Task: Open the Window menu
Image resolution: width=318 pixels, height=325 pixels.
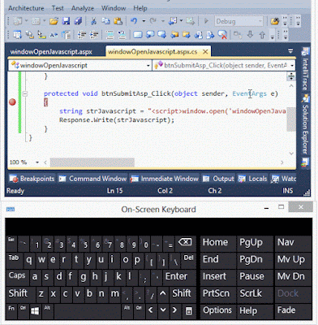Action: [x=114, y=8]
